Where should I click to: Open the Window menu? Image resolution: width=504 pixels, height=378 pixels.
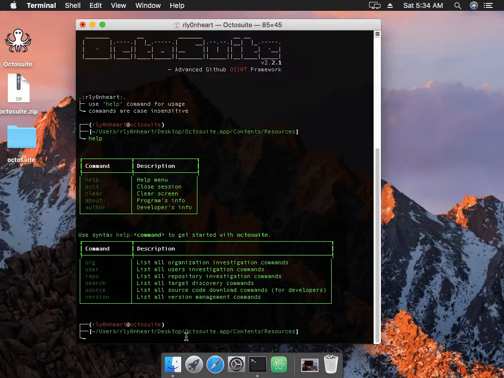(148, 5)
